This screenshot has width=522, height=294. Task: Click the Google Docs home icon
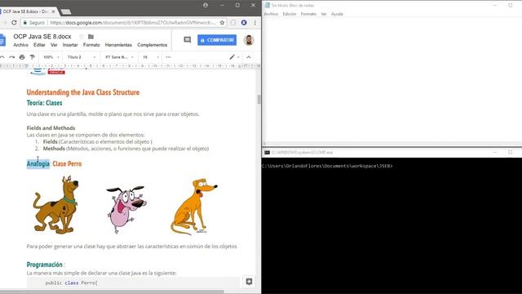pos(2,40)
